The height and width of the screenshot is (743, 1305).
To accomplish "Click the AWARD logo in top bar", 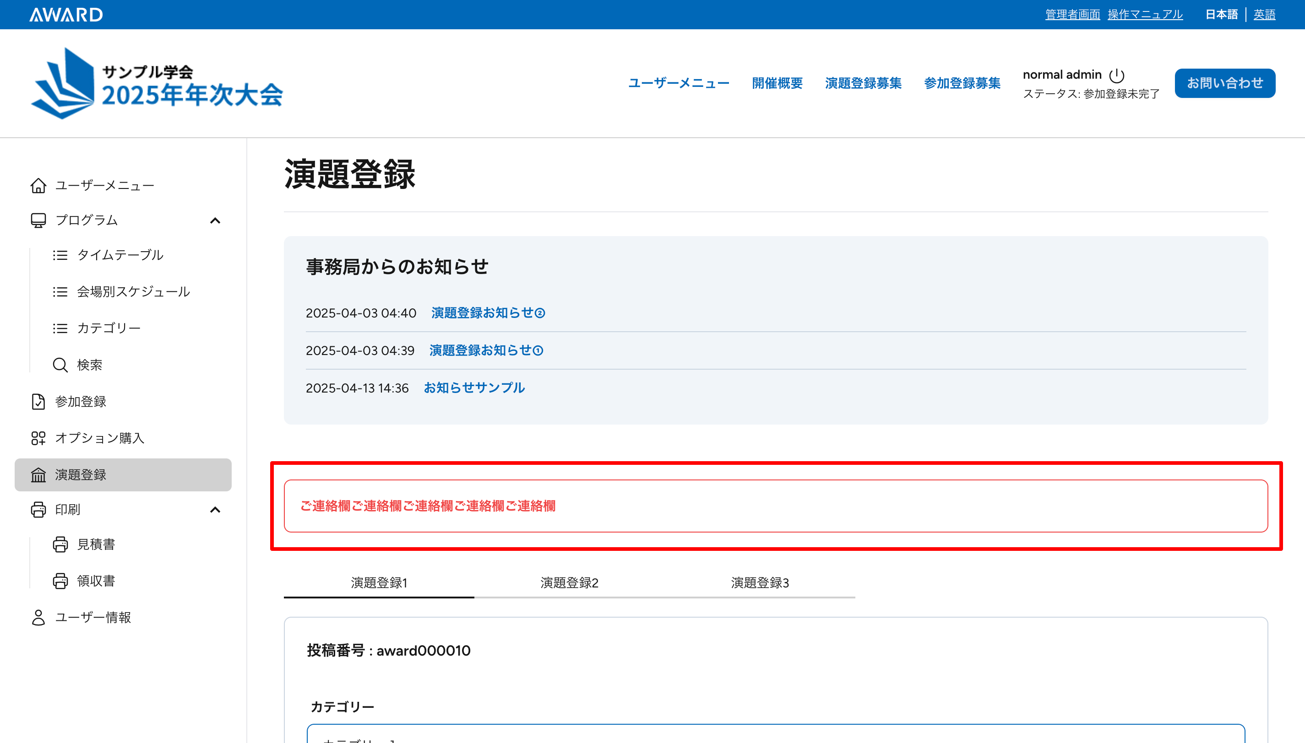I will point(66,15).
